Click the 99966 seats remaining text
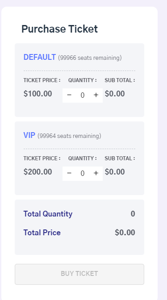This screenshot has width=167, height=300. pyautogui.click(x=90, y=58)
